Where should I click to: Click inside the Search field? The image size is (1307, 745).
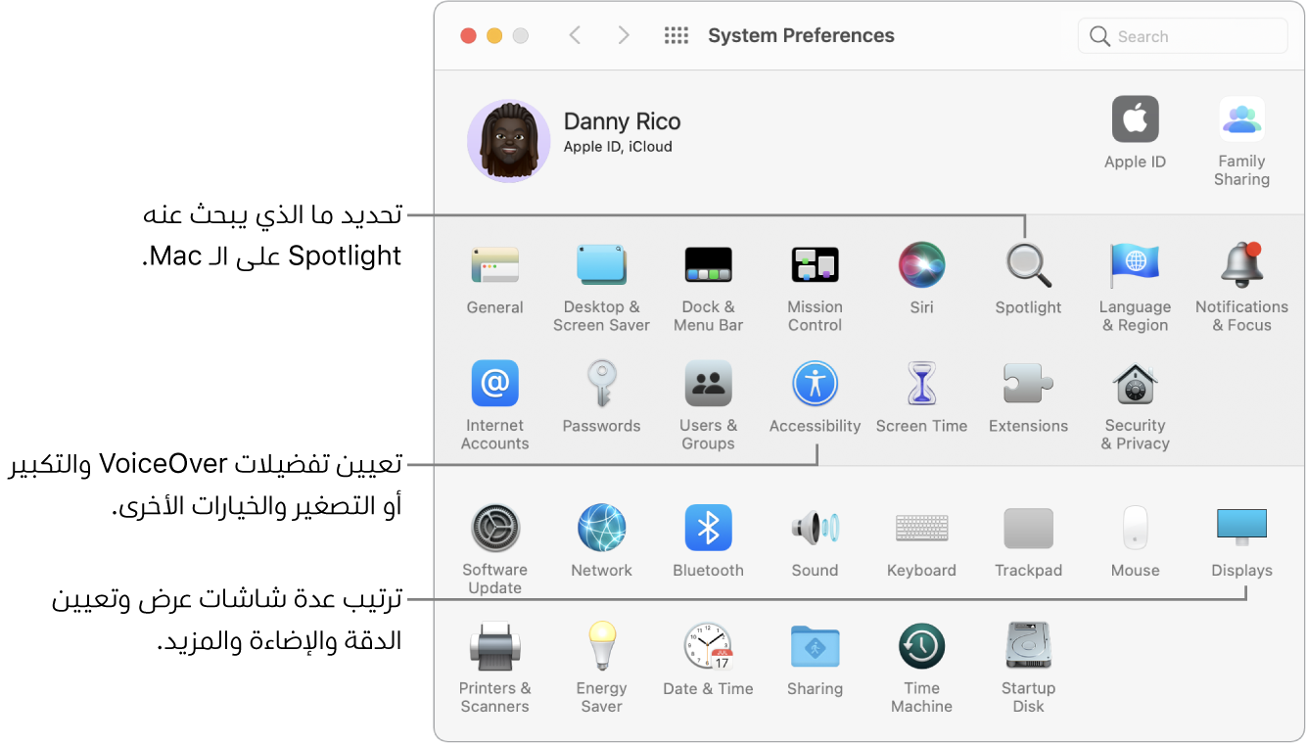click(x=1182, y=35)
